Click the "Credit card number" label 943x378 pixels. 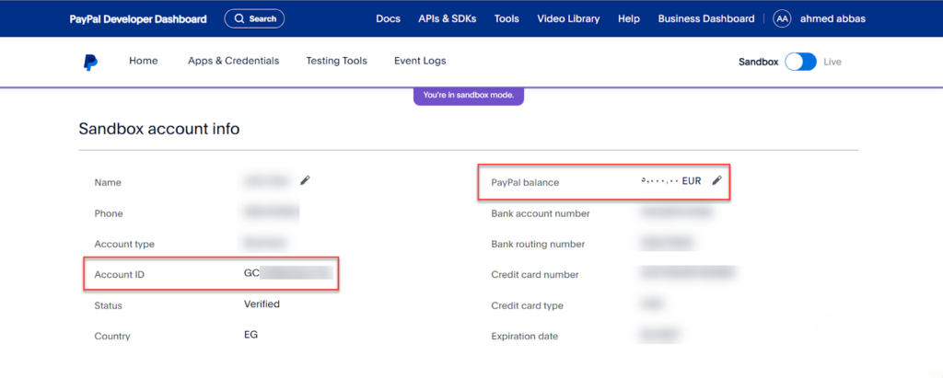535,275
